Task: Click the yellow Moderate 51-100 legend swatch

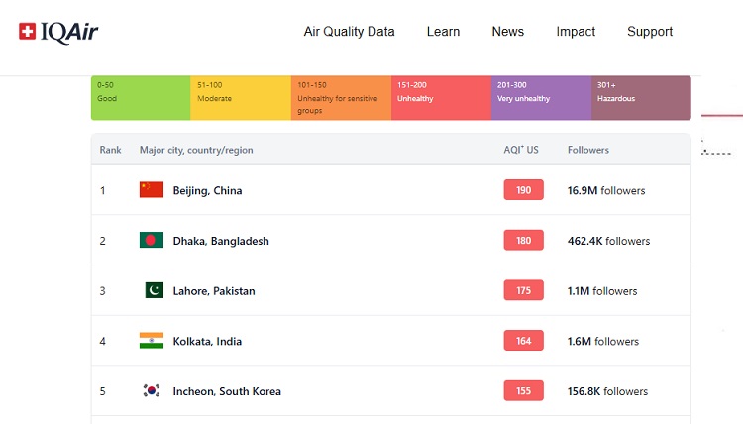Action: pos(241,98)
